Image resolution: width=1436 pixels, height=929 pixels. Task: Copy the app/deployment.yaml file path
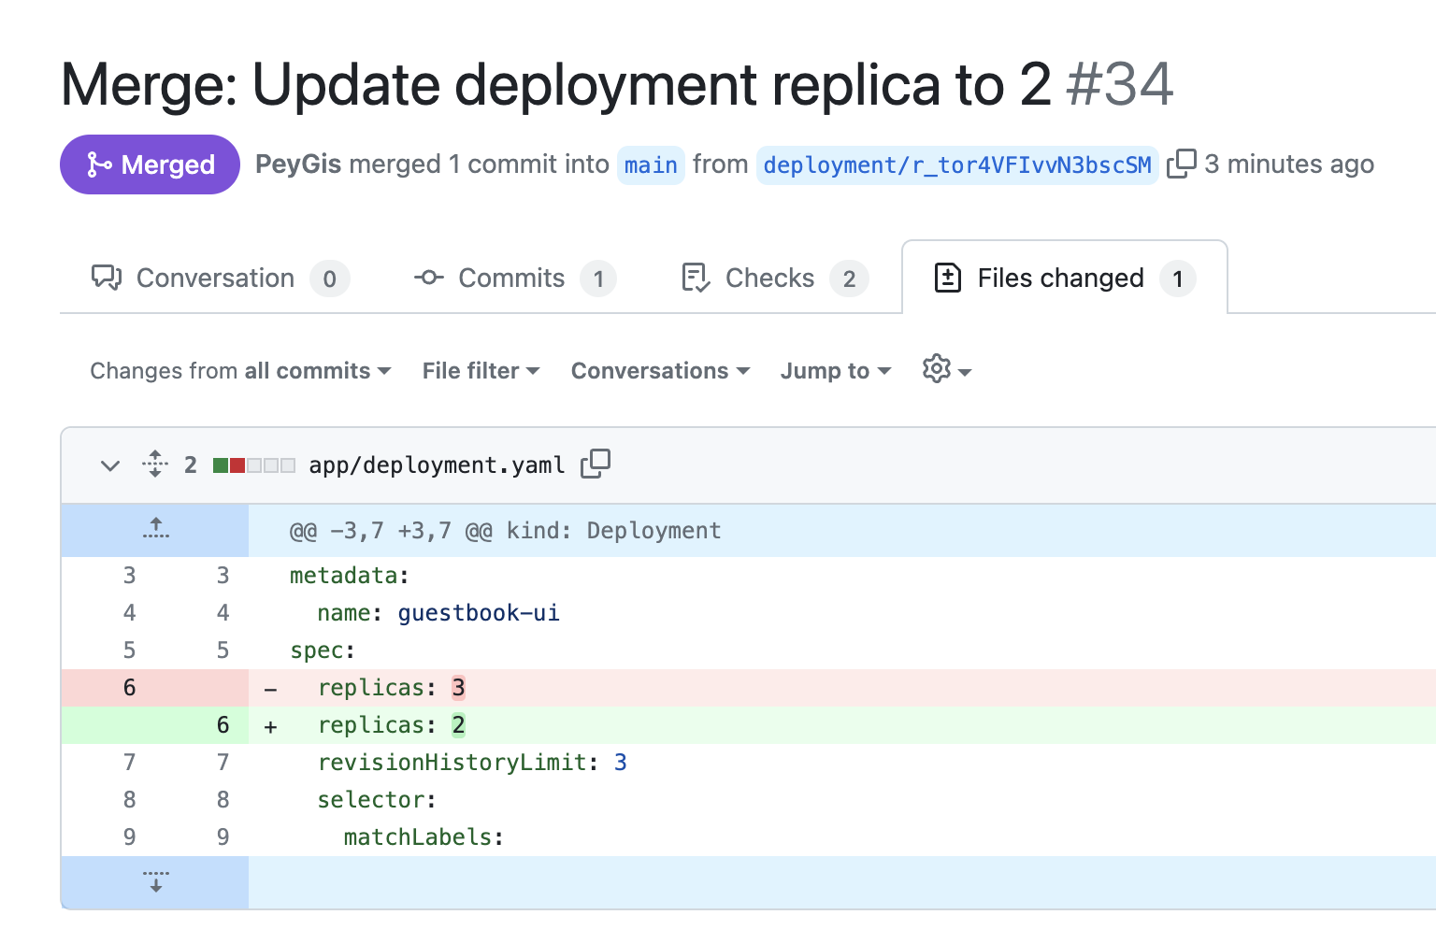point(596,464)
